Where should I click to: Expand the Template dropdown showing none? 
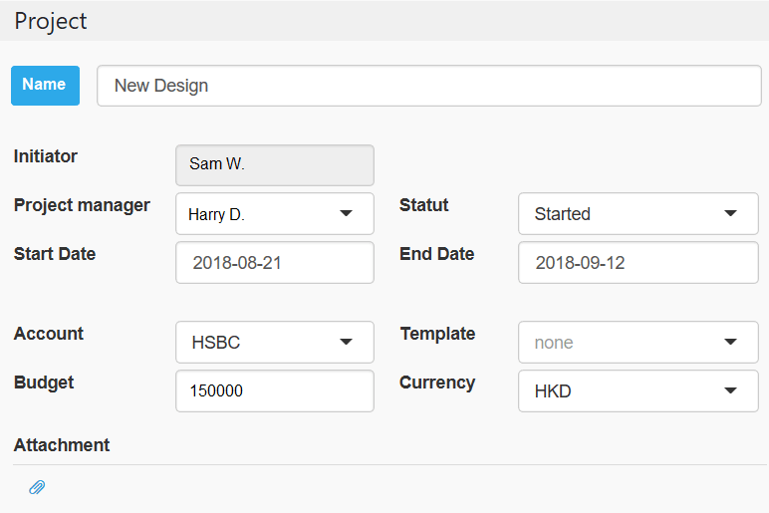(639, 342)
